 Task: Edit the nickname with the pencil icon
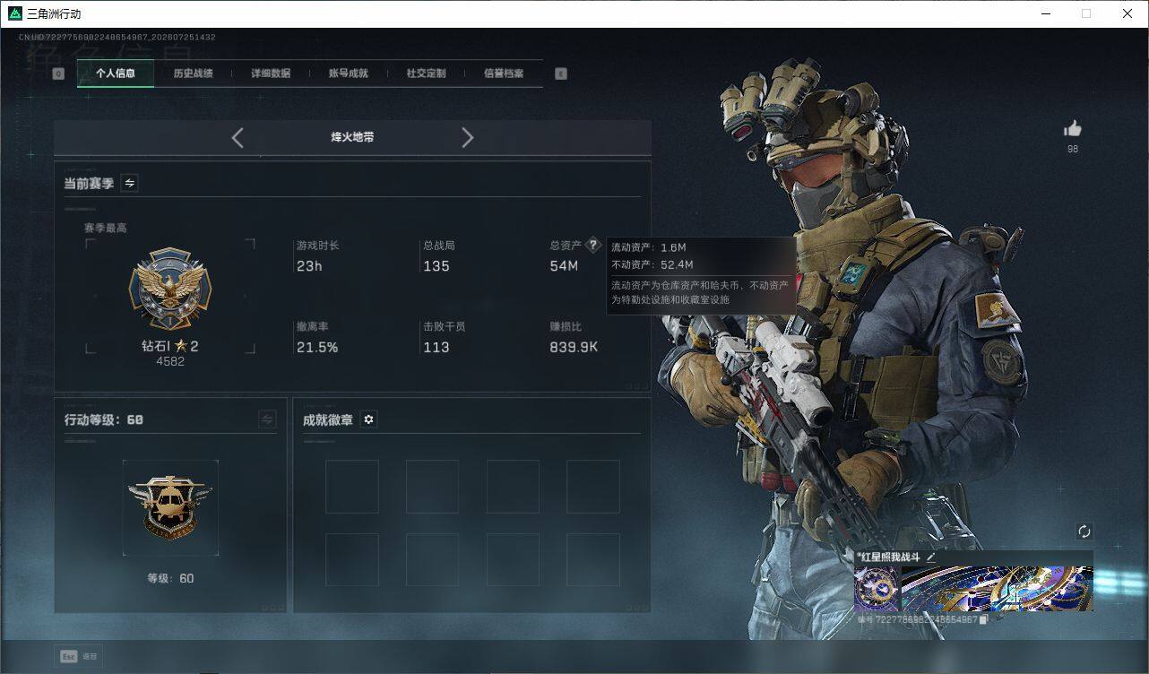pyautogui.click(x=931, y=557)
